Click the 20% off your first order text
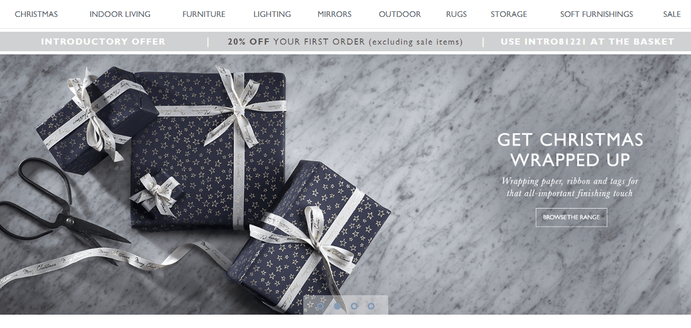Viewport: 691px width, 328px height. pos(345,42)
